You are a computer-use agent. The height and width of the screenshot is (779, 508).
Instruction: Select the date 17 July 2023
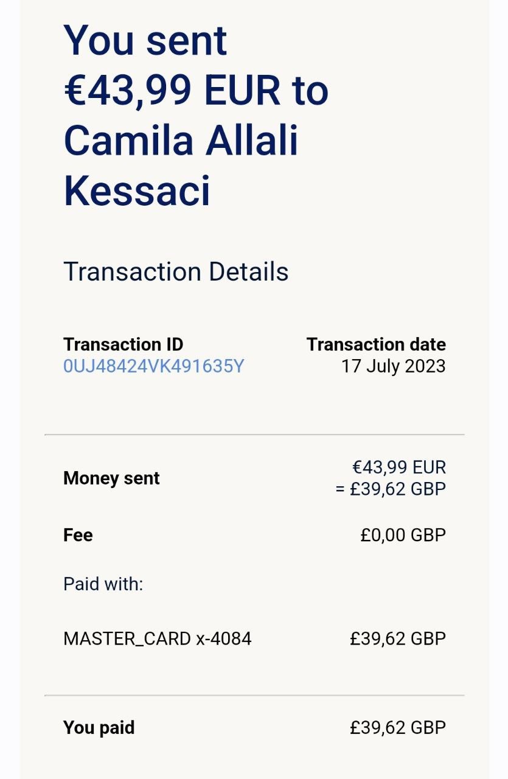tap(393, 366)
